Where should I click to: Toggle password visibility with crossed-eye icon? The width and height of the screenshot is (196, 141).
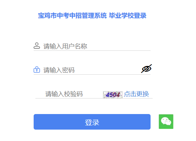click(x=146, y=69)
